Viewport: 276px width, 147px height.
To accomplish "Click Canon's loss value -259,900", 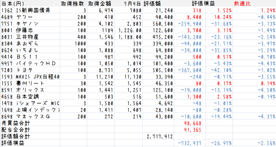I will [x=190, y=24].
